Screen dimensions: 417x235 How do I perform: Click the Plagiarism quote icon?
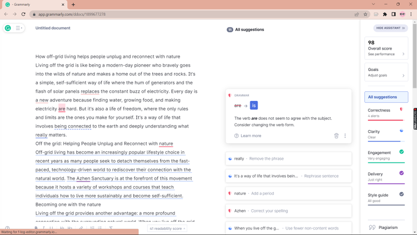[372, 227]
